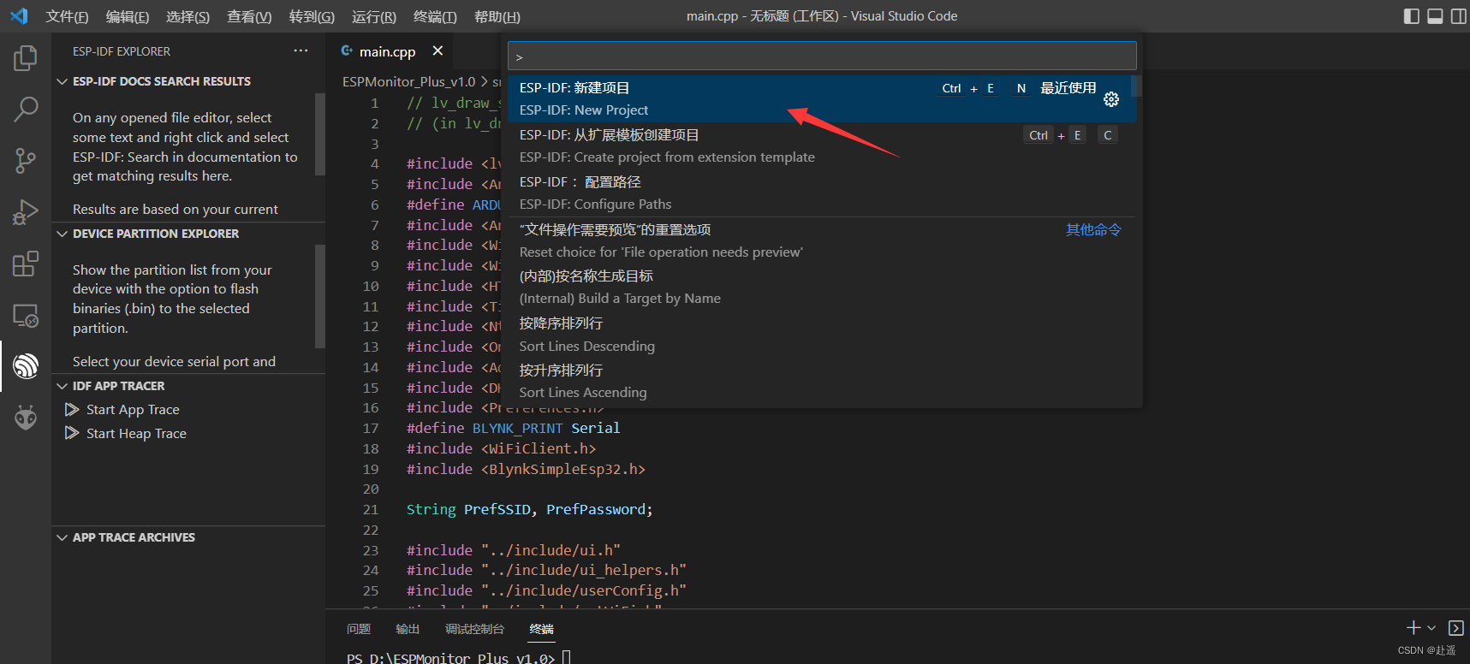Toggle bottom panel layout icon

pyautogui.click(x=1435, y=16)
